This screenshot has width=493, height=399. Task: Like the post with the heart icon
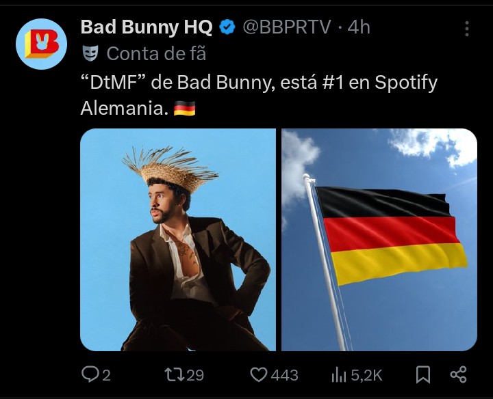tap(258, 374)
